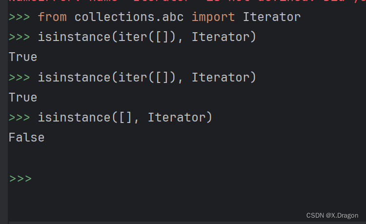366x224 pixels.
Task: Click the empty prompt at the bottom
Action: [20, 179]
